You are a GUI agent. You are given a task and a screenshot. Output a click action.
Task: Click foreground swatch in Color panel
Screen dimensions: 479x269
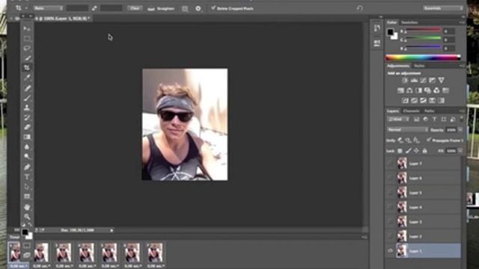tap(391, 31)
